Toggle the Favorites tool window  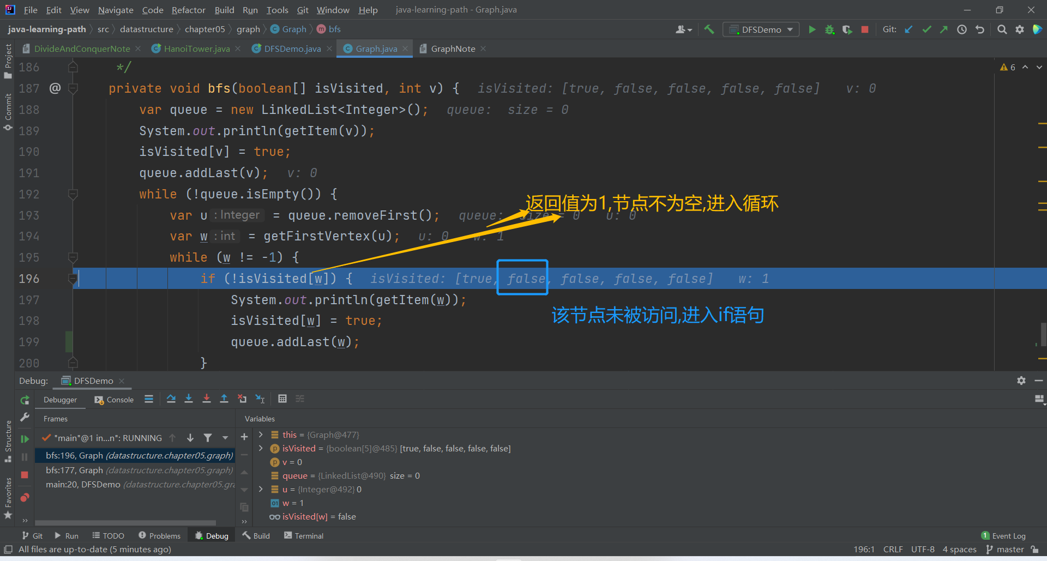coord(8,498)
